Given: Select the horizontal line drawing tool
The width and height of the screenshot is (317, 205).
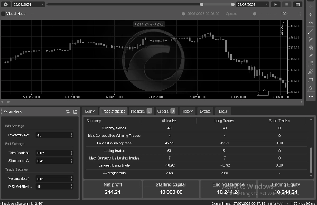Looking at the screenshot, I should click(x=311, y=23).
